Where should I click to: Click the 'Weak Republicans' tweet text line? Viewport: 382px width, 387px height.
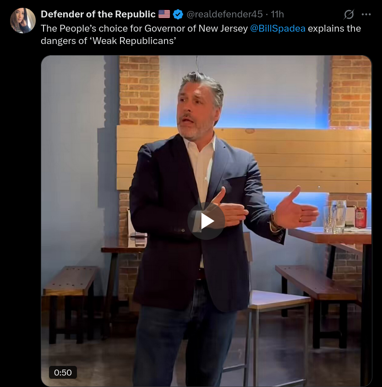109,41
